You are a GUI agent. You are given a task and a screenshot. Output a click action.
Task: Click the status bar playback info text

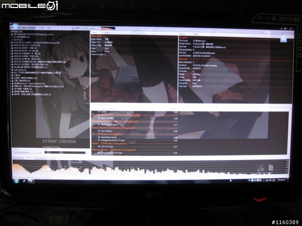(32, 178)
